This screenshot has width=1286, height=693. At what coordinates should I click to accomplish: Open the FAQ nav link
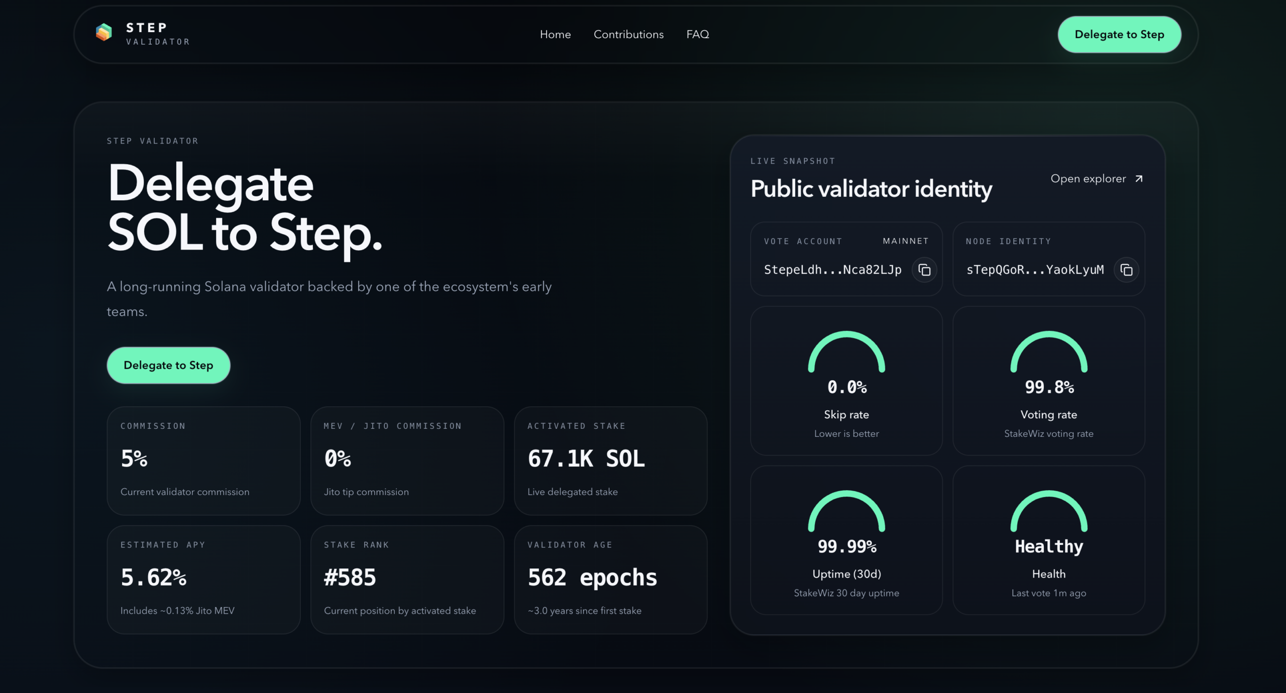coord(698,34)
